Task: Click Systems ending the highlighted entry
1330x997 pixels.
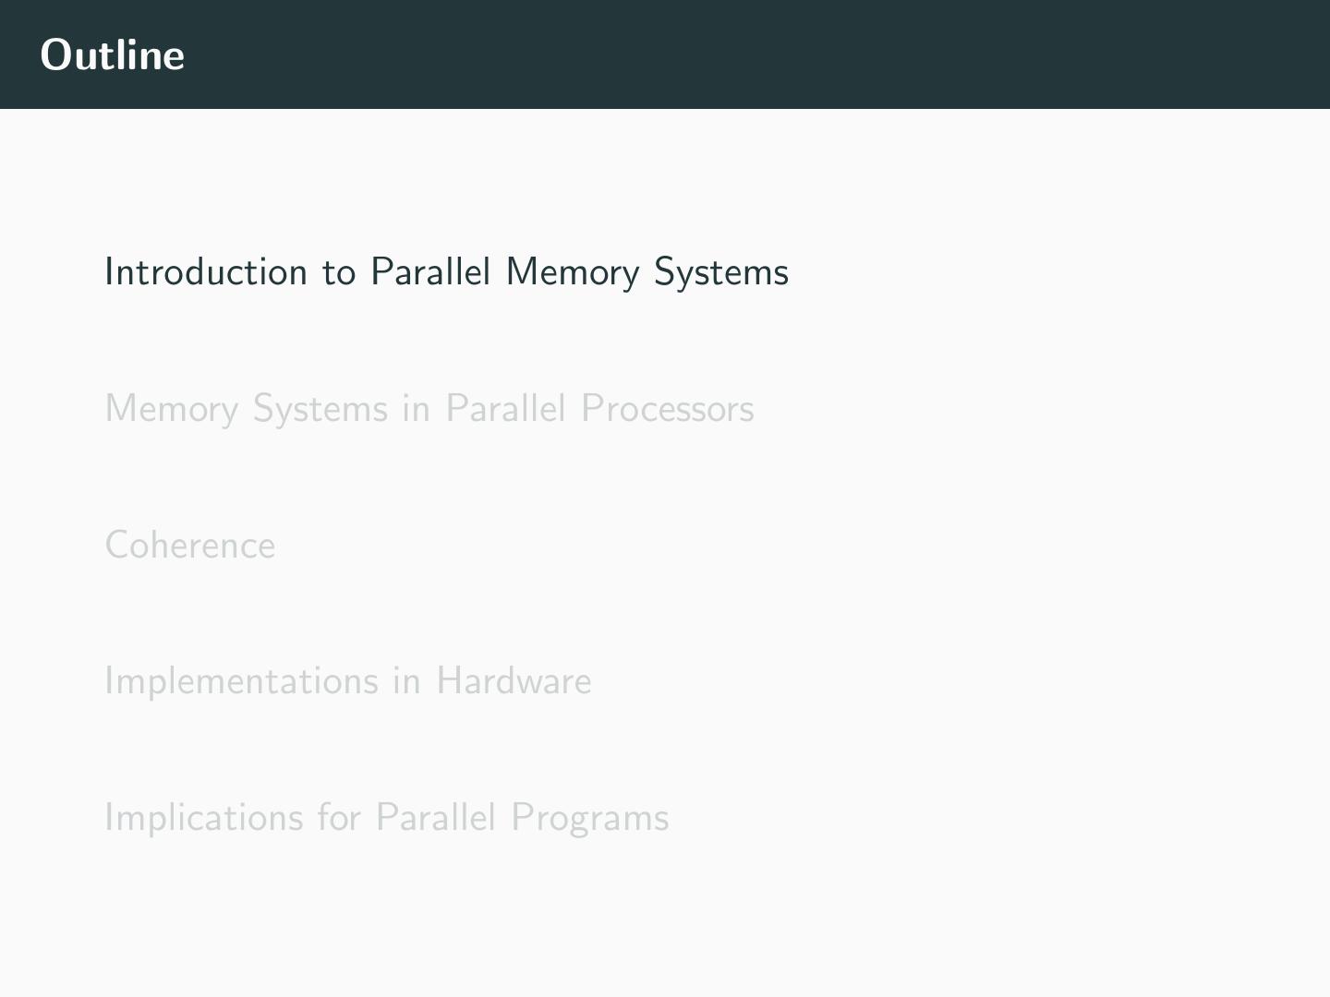Action: [720, 273]
